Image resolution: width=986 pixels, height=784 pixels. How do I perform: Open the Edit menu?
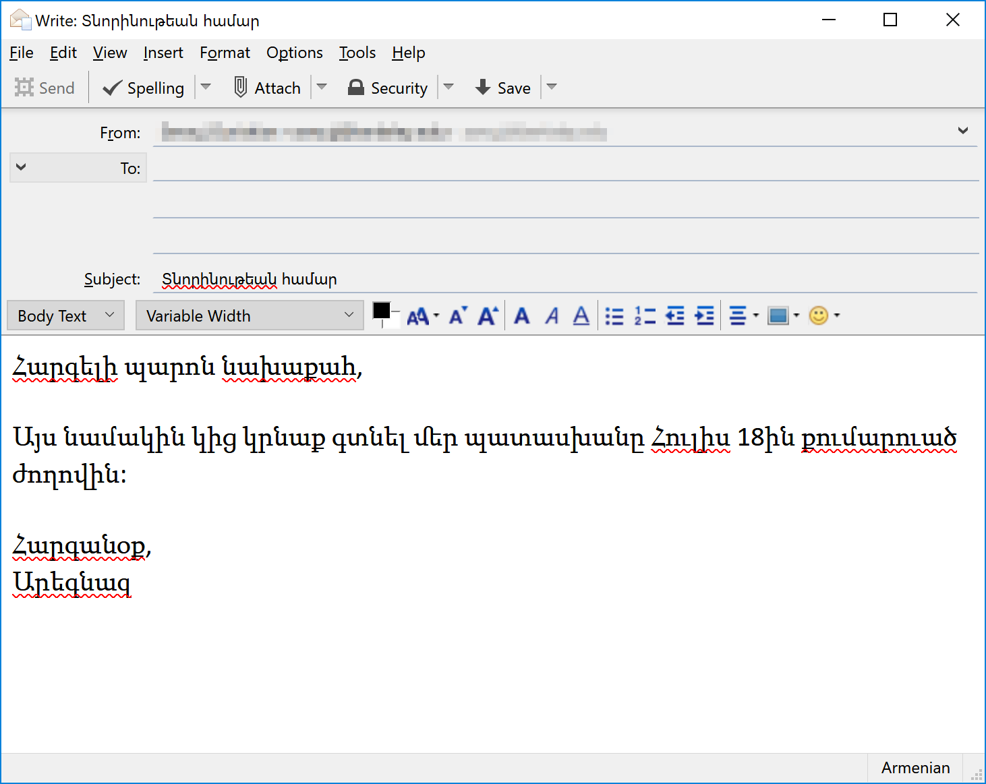(x=63, y=53)
